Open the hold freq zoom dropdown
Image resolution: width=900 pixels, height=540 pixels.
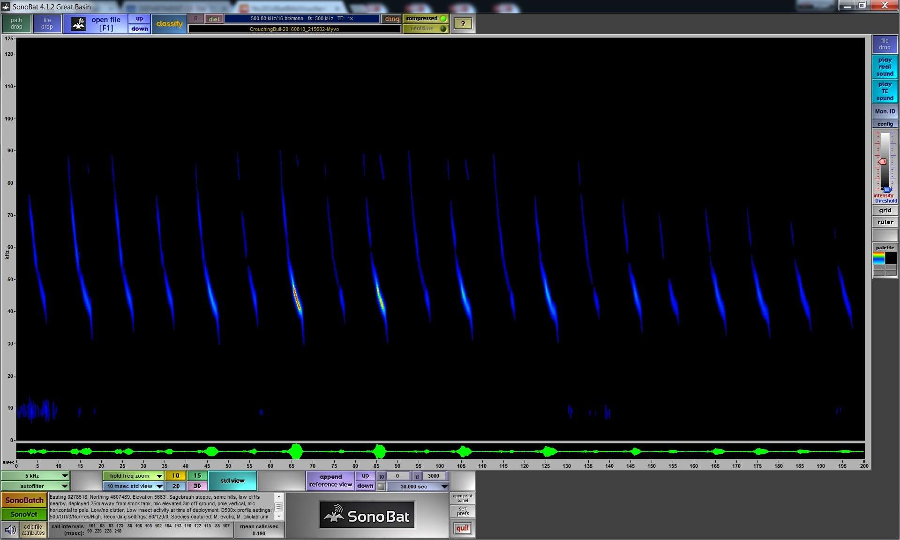click(x=133, y=476)
